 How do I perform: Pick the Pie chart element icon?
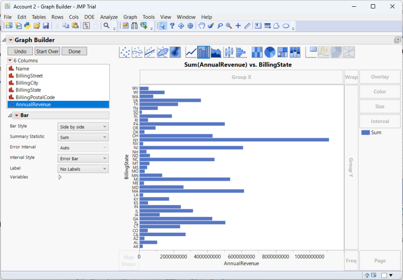[x=270, y=52]
